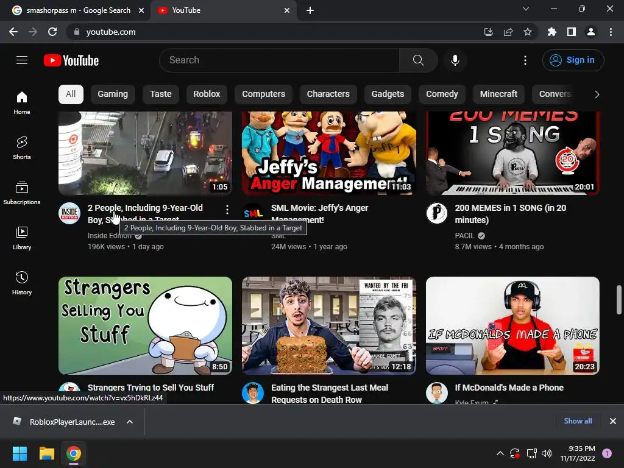
Task: Open 200 MEMES in 1 SONG title
Action: tap(511, 214)
